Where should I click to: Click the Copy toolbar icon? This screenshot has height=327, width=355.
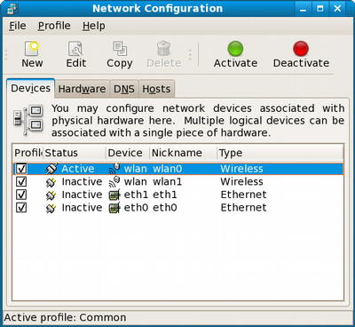pos(120,48)
